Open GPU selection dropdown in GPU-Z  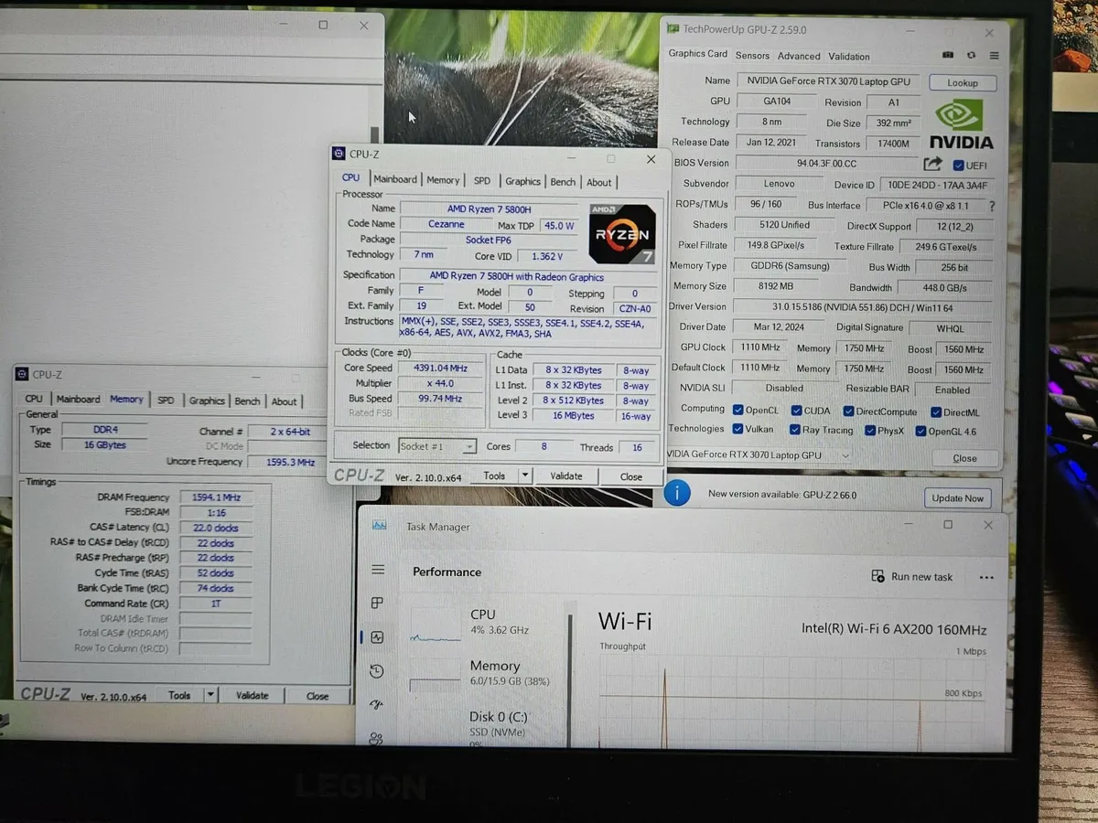[844, 454]
